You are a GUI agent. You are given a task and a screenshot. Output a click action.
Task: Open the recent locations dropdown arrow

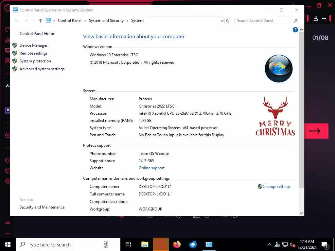click(34, 21)
